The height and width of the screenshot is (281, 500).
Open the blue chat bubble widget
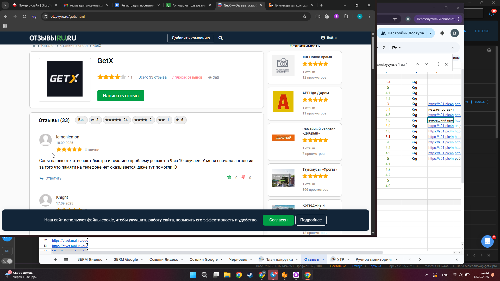(488, 241)
